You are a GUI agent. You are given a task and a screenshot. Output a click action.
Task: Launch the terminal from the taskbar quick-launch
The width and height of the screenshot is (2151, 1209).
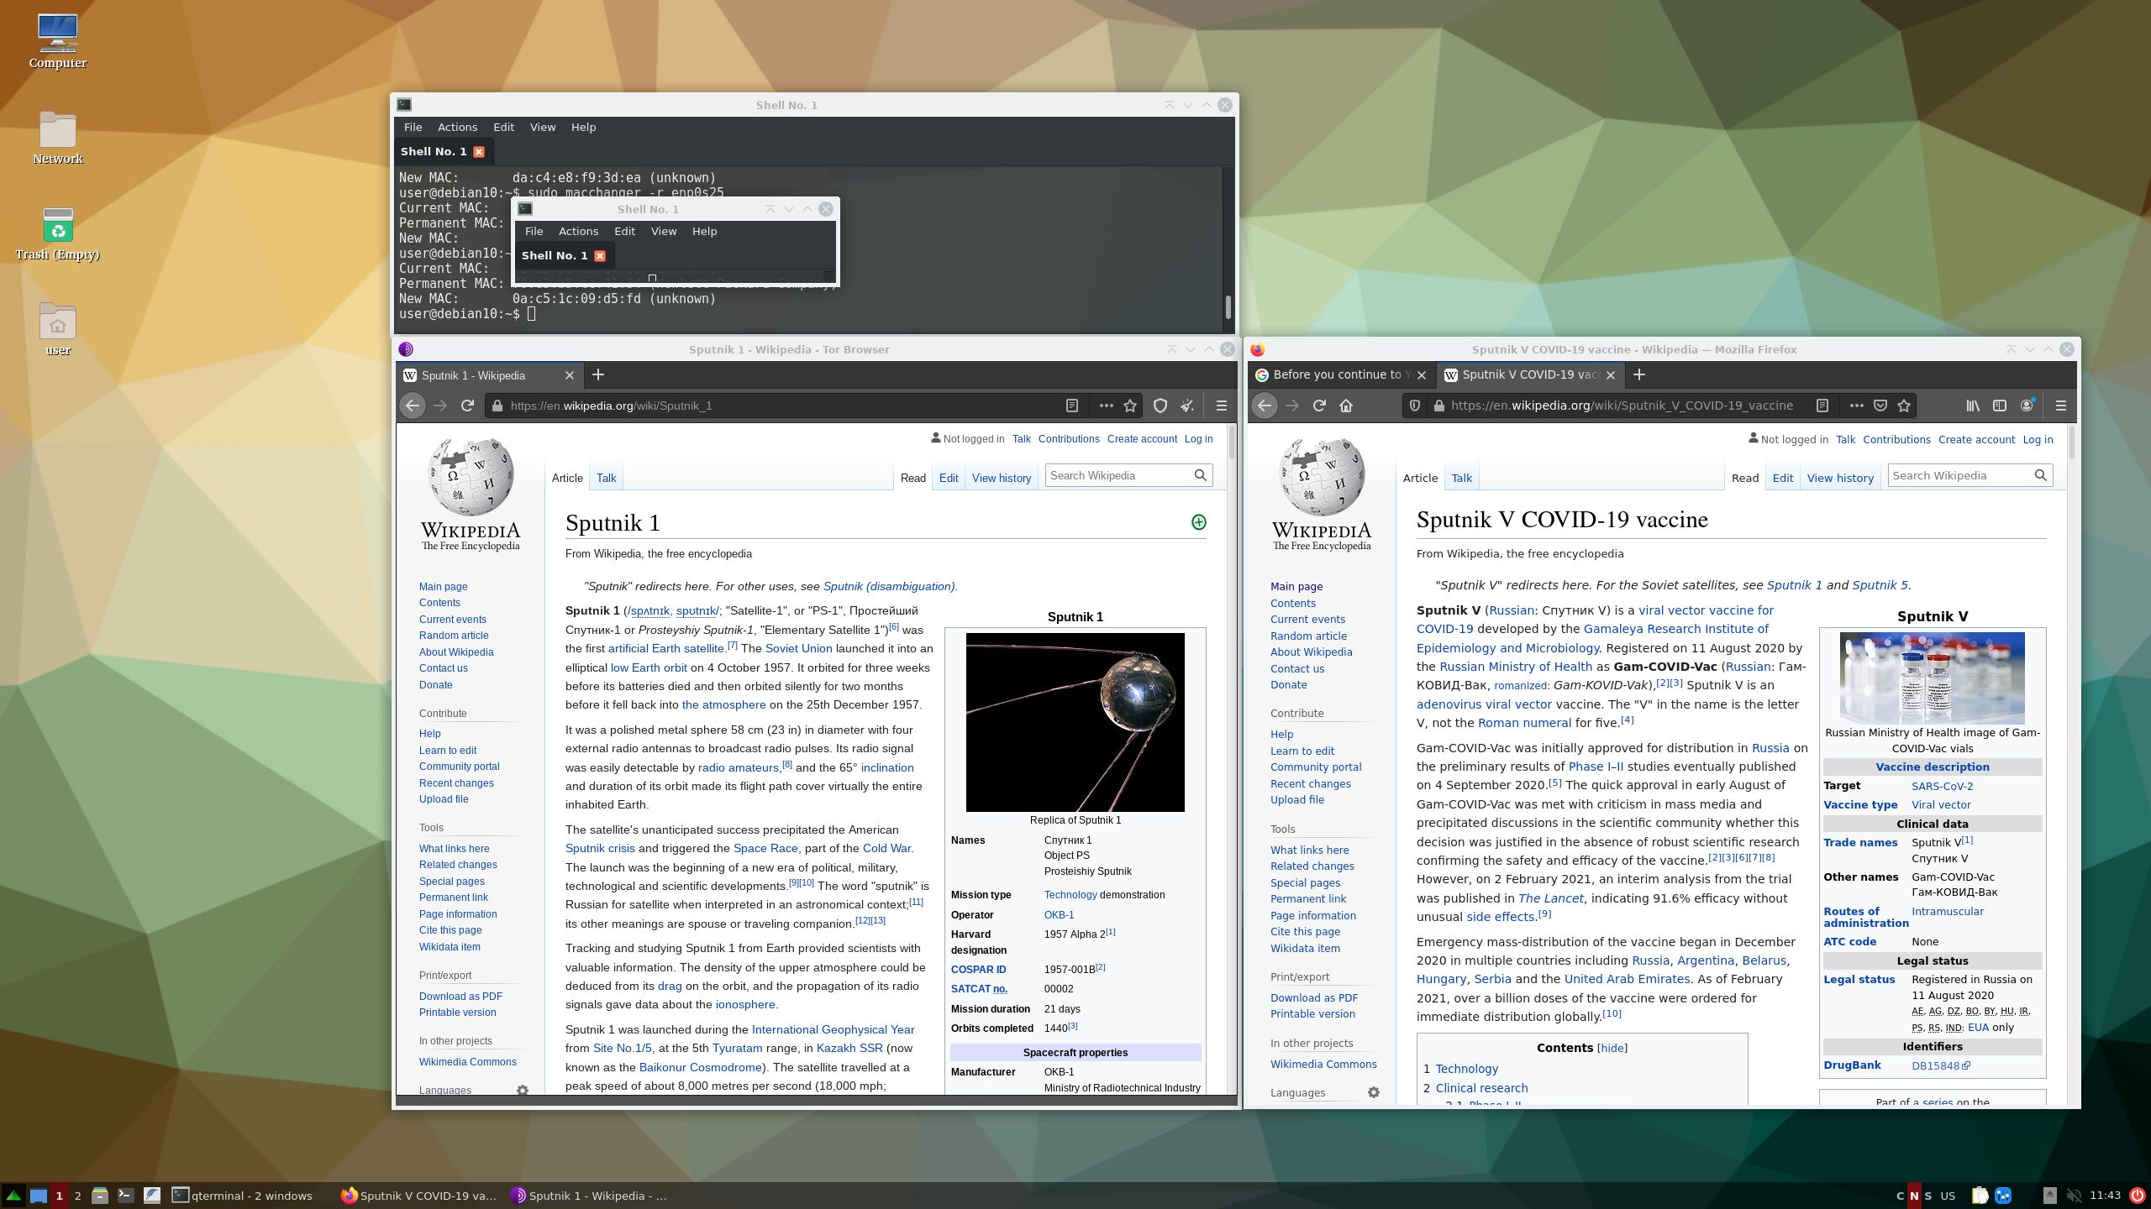tap(126, 1196)
